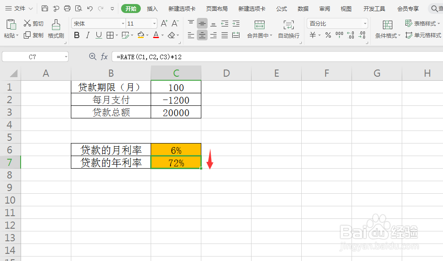Cut selection with scissors icon

[27, 23]
